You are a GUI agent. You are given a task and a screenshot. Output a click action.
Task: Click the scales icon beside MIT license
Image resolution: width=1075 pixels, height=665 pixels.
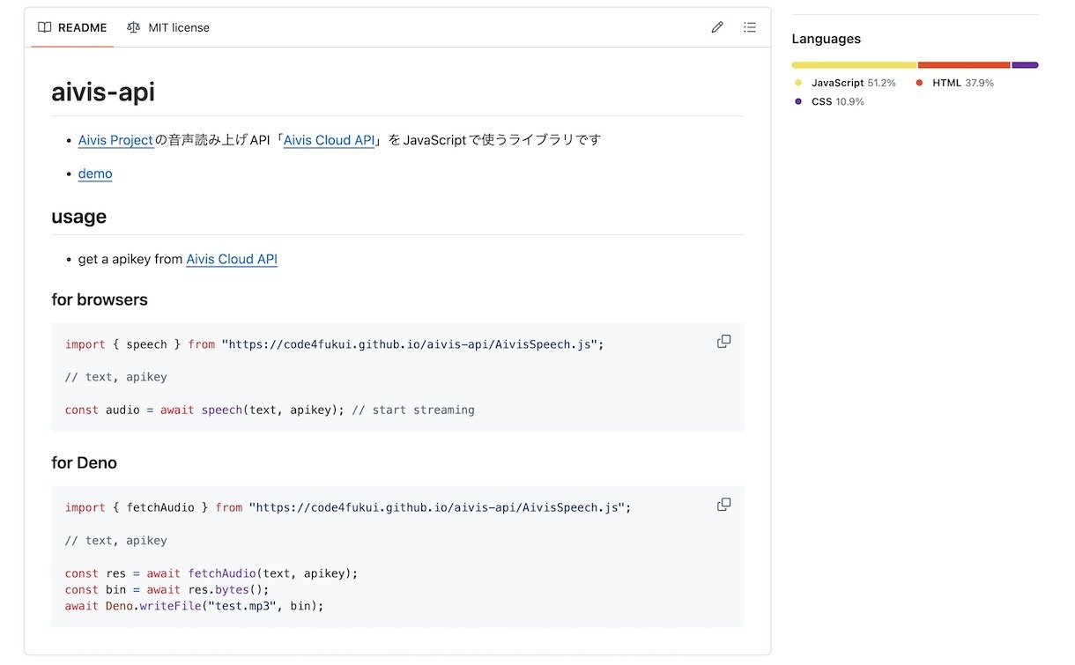[134, 27]
